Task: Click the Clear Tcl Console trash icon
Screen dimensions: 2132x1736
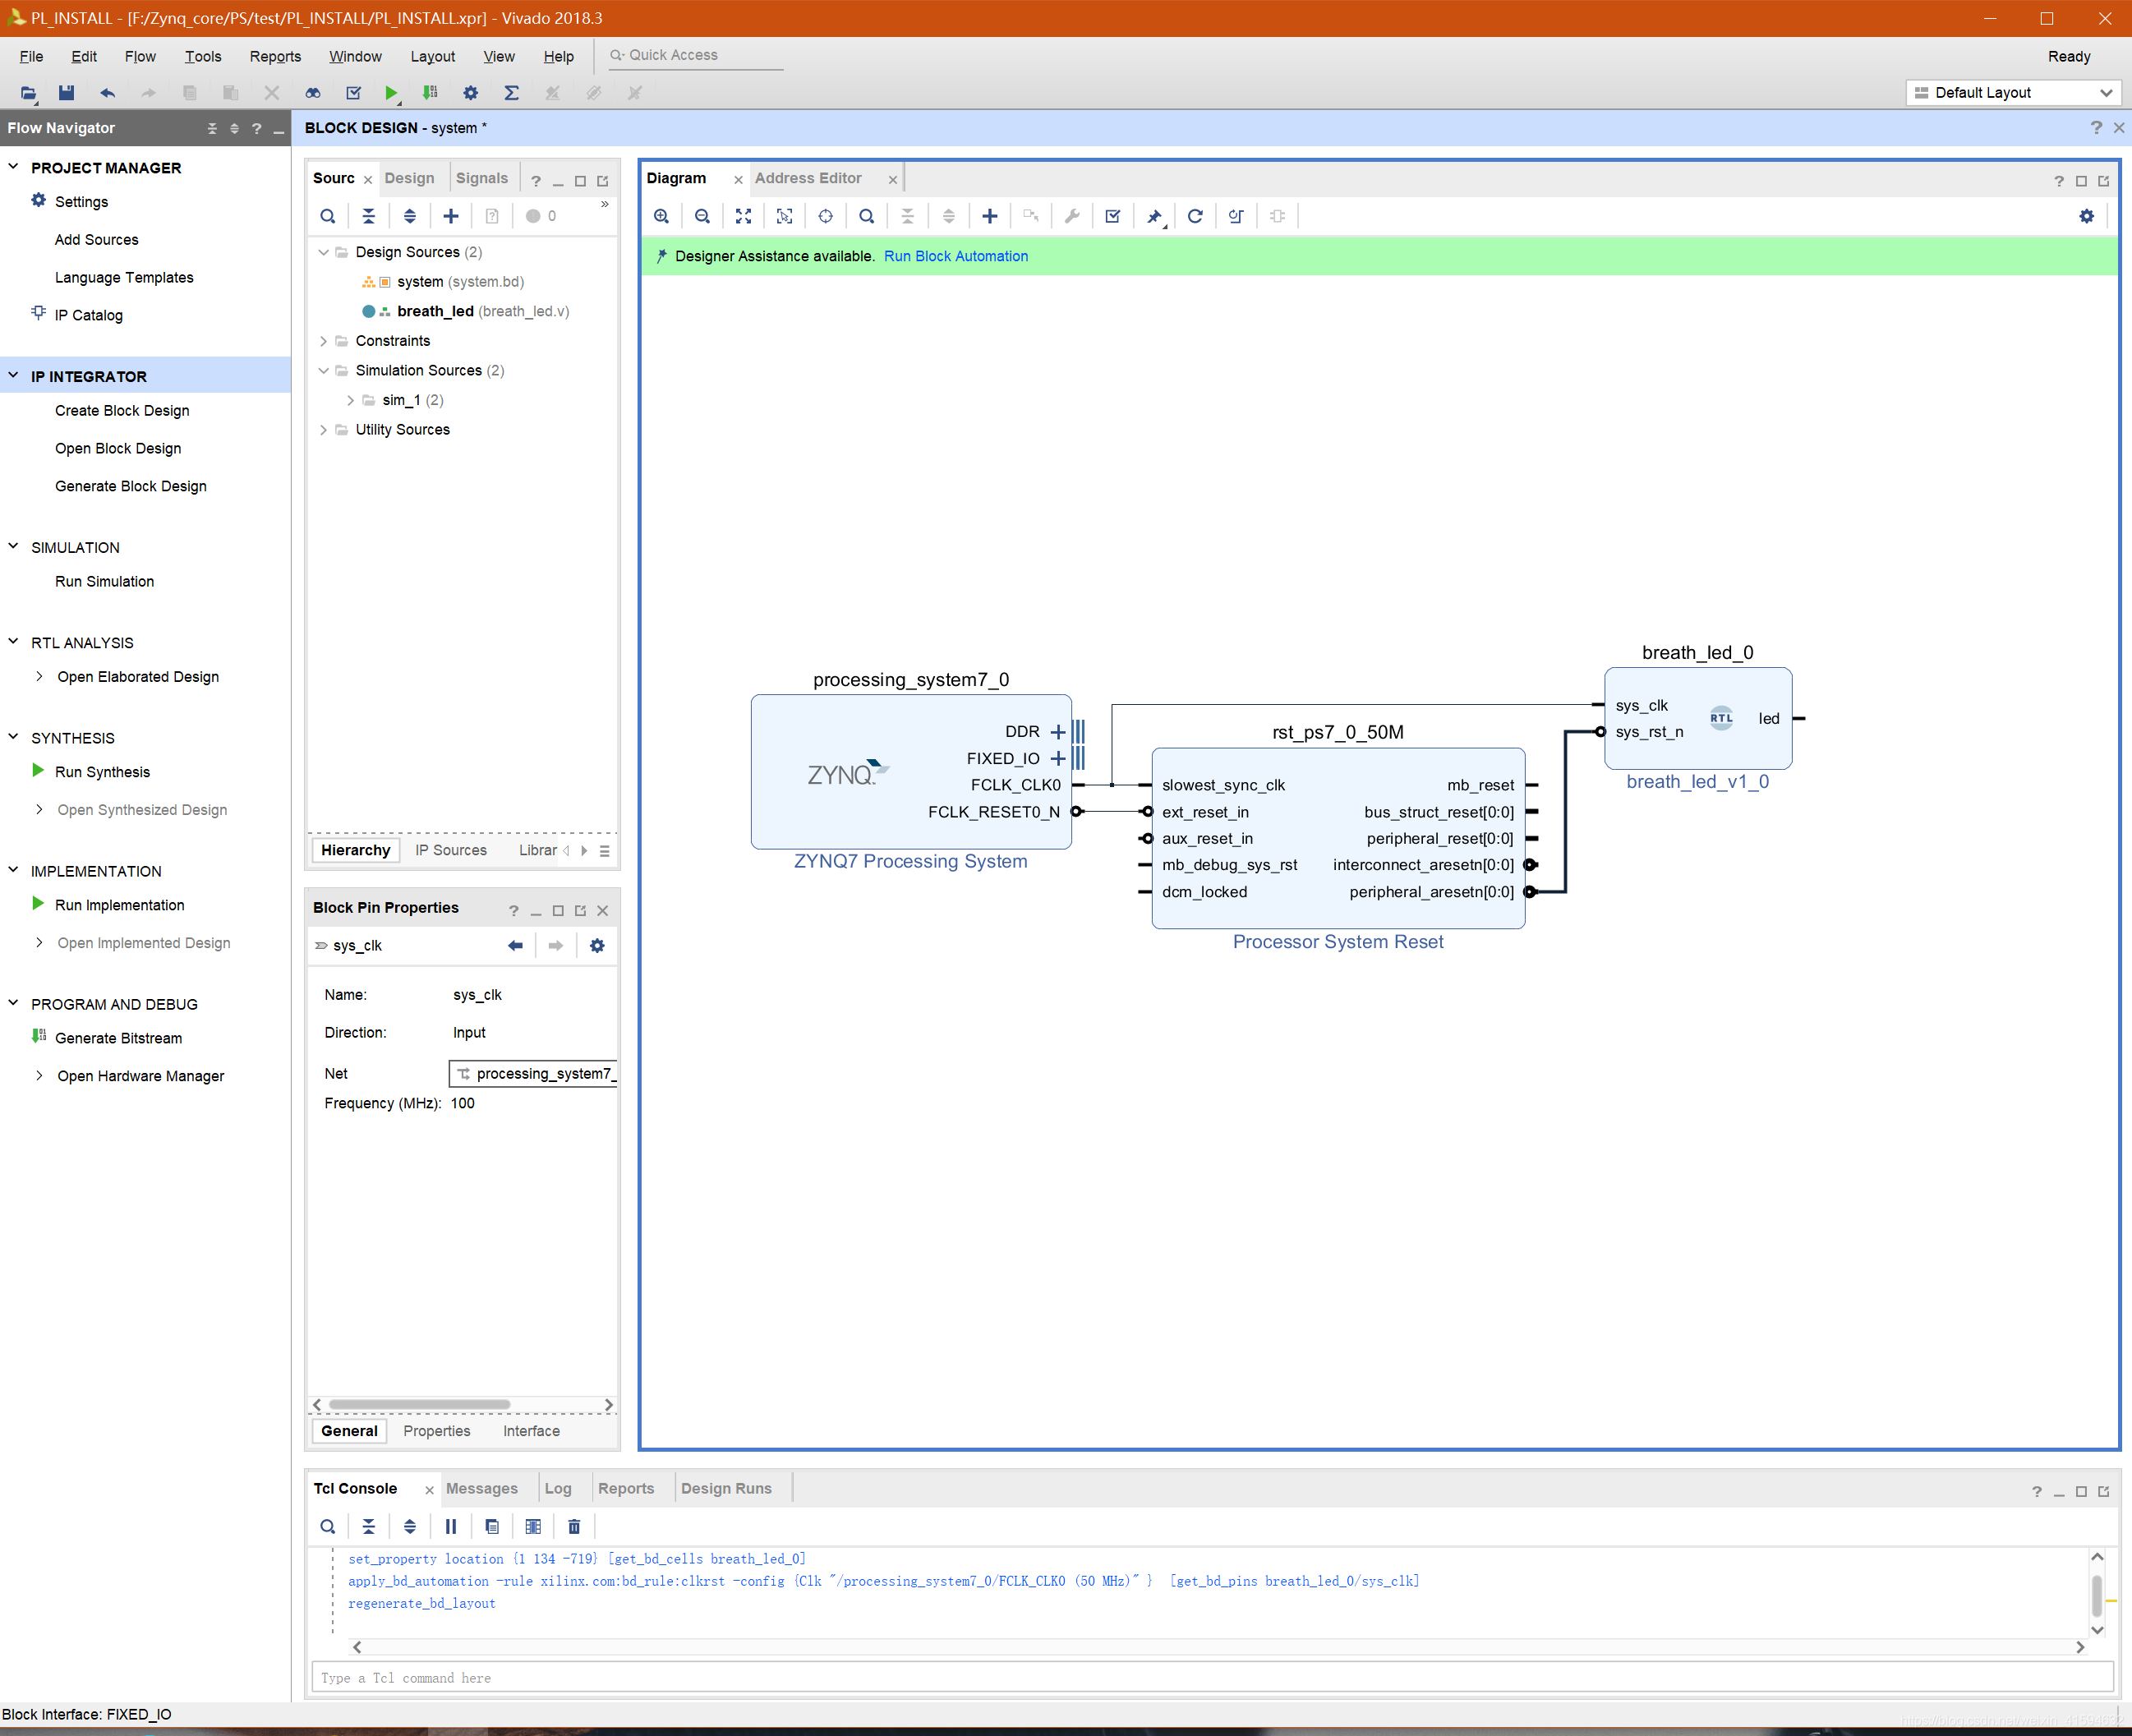Action: click(574, 1526)
